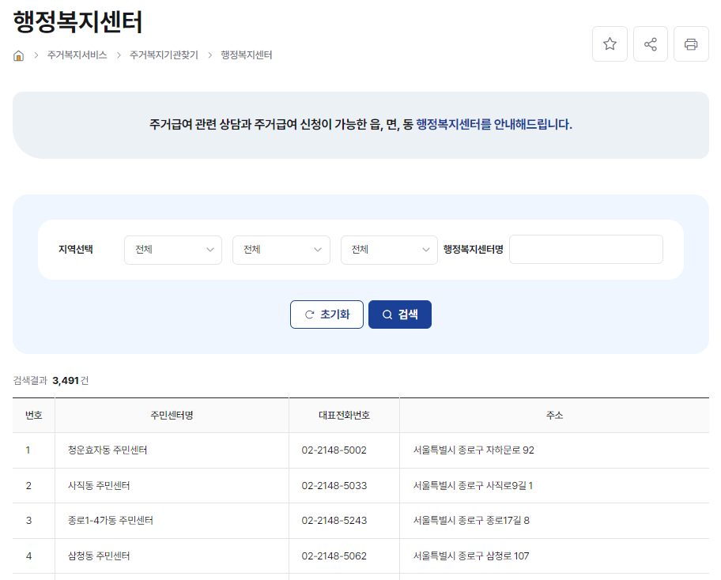Click the refresh icon in the 초기화 button
Screen dimensions: 721x580
click(x=310, y=314)
